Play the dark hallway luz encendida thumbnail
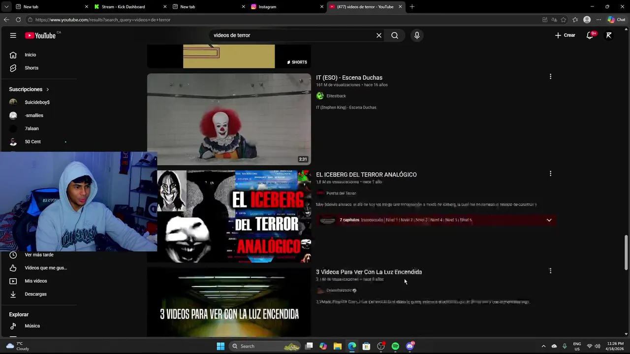Image resolution: width=630 pixels, height=354 pixels. tap(229, 302)
